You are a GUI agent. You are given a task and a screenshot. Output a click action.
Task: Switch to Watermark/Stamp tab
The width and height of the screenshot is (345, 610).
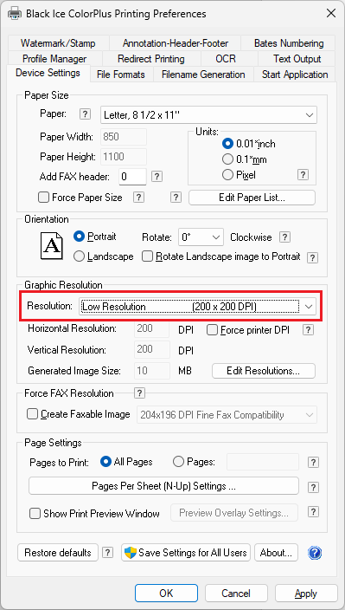(58, 42)
